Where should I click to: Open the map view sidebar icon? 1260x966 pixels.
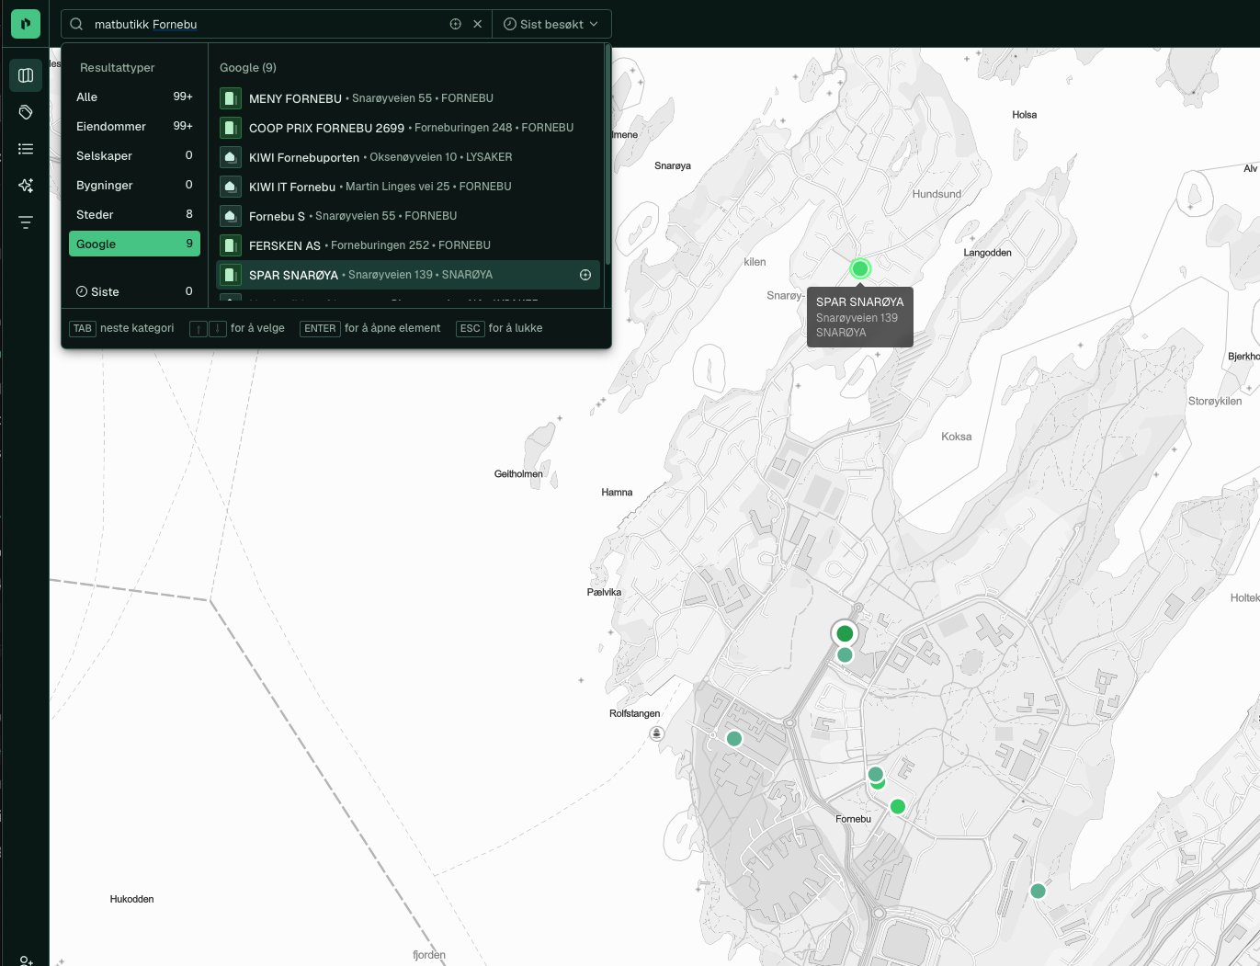click(26, 75)
